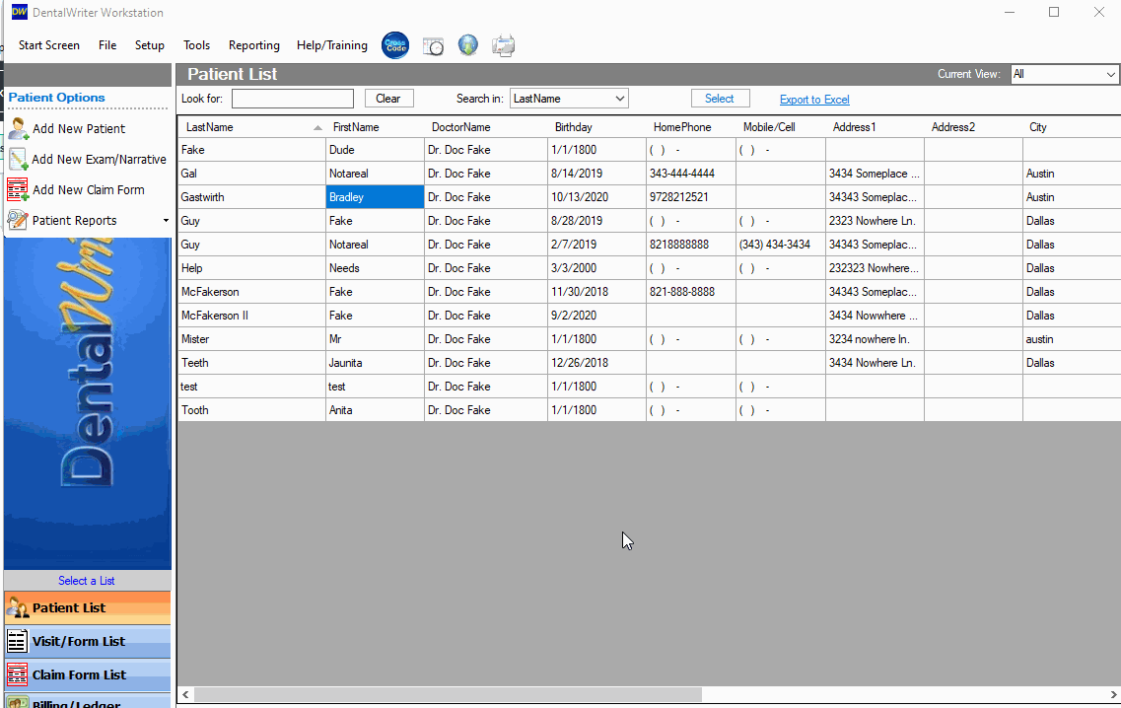Click the 3234 nowhere ln. address cell
1121x708 pixels.
point(876,339)
